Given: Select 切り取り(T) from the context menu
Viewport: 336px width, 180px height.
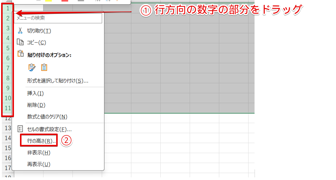Looking at the screenshot, I should coord(39,31).
